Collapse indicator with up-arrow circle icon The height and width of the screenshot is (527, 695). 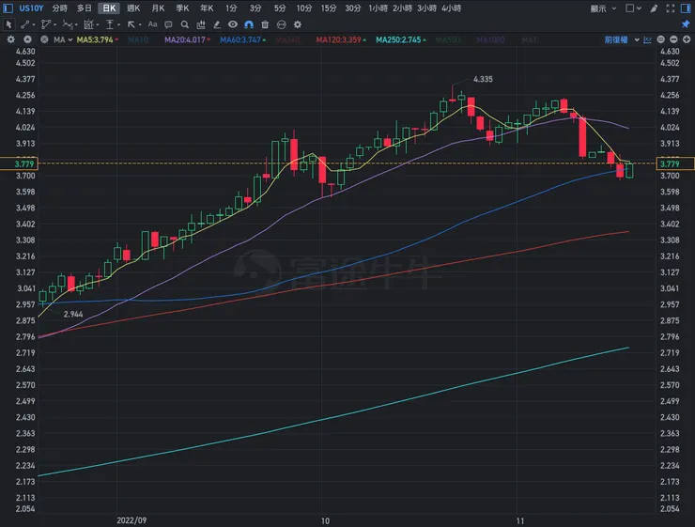pos(27,39)
